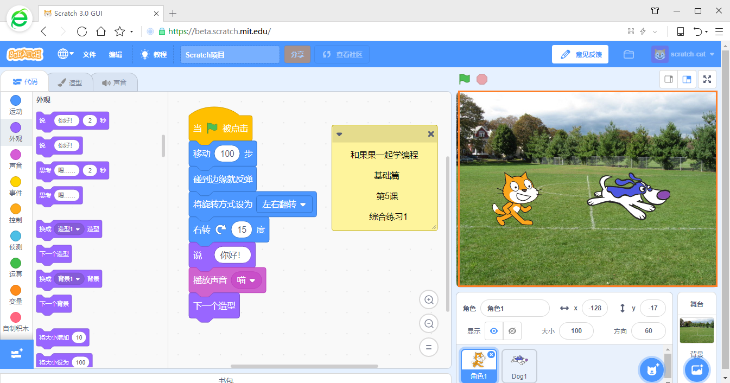Select the 事件 events category
The image size is (730, 383).
pos(16,186)
